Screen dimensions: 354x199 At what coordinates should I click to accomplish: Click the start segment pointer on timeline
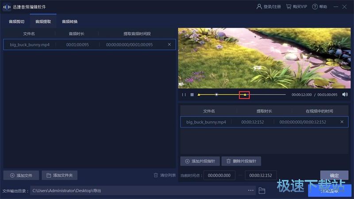(x=199, y=95)
